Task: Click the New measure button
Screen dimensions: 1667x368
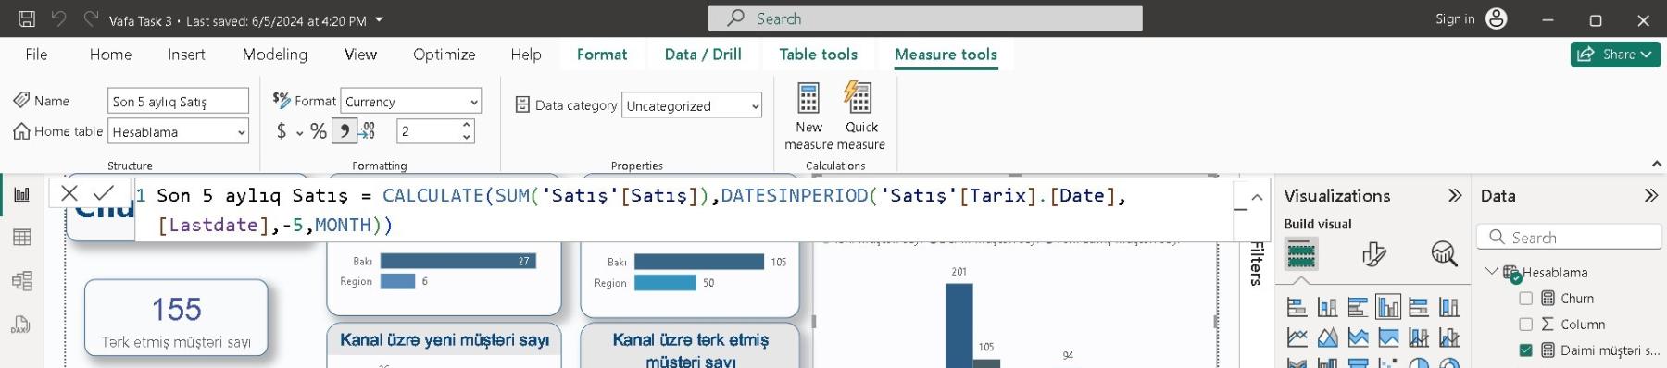Action: (x=808, y=116)
